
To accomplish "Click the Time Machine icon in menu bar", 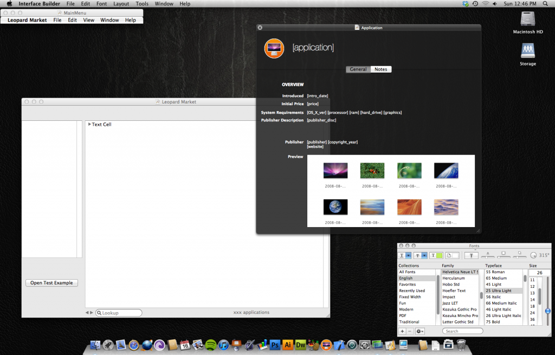I will coord(475,4).
